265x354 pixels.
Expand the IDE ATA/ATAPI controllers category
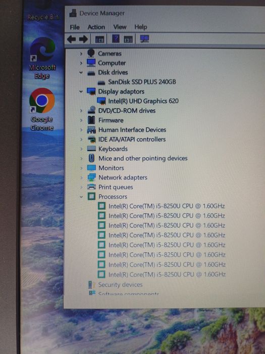81,139
